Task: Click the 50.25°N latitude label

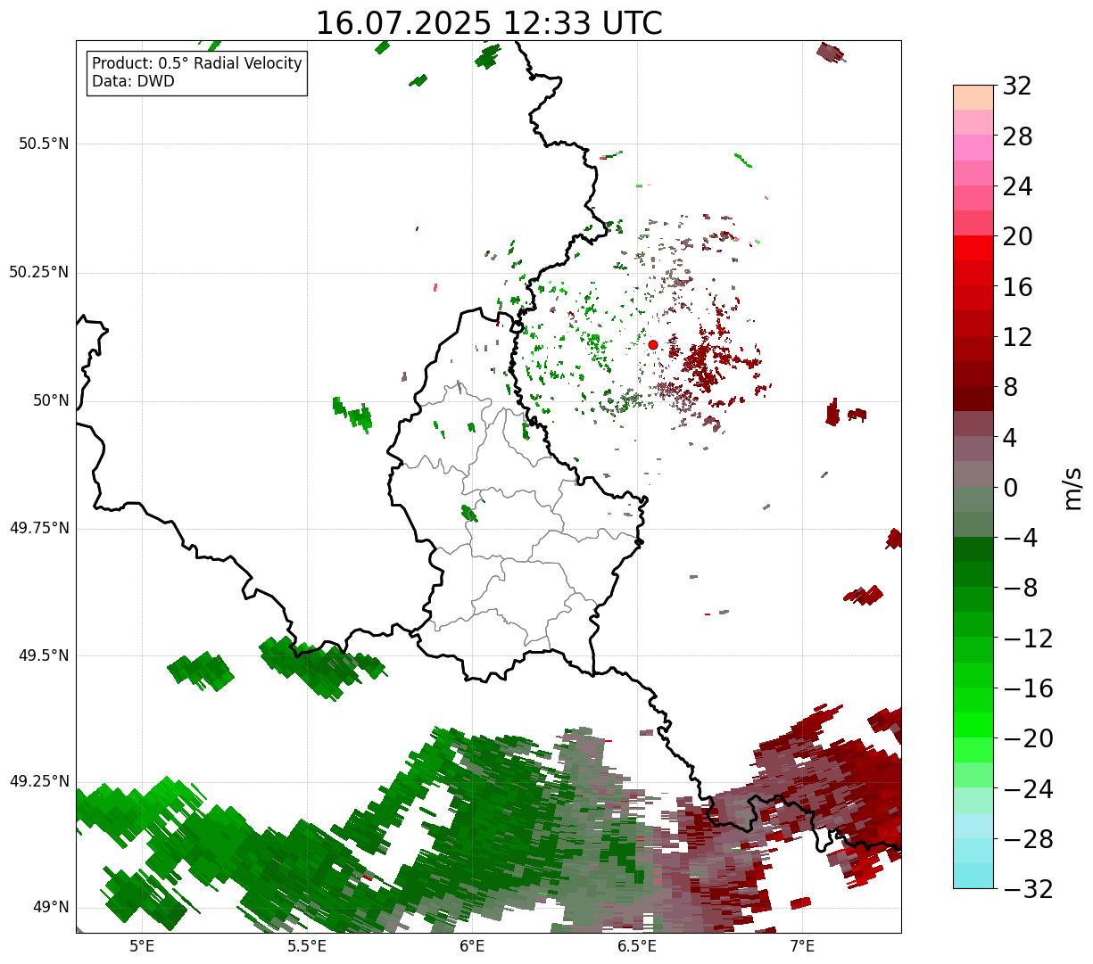Action: click(x=38, y=272)
